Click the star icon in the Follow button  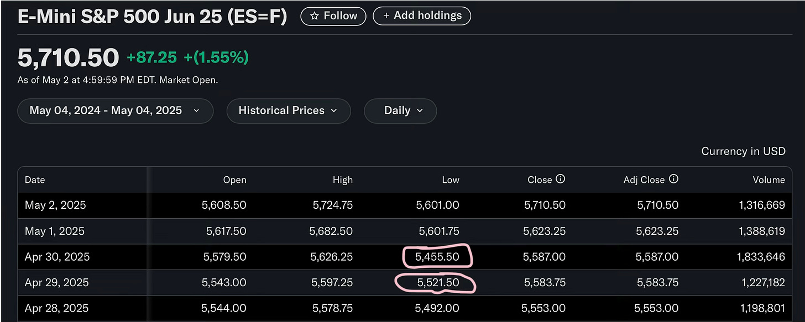pyautogui.click(x=314, y=16)
